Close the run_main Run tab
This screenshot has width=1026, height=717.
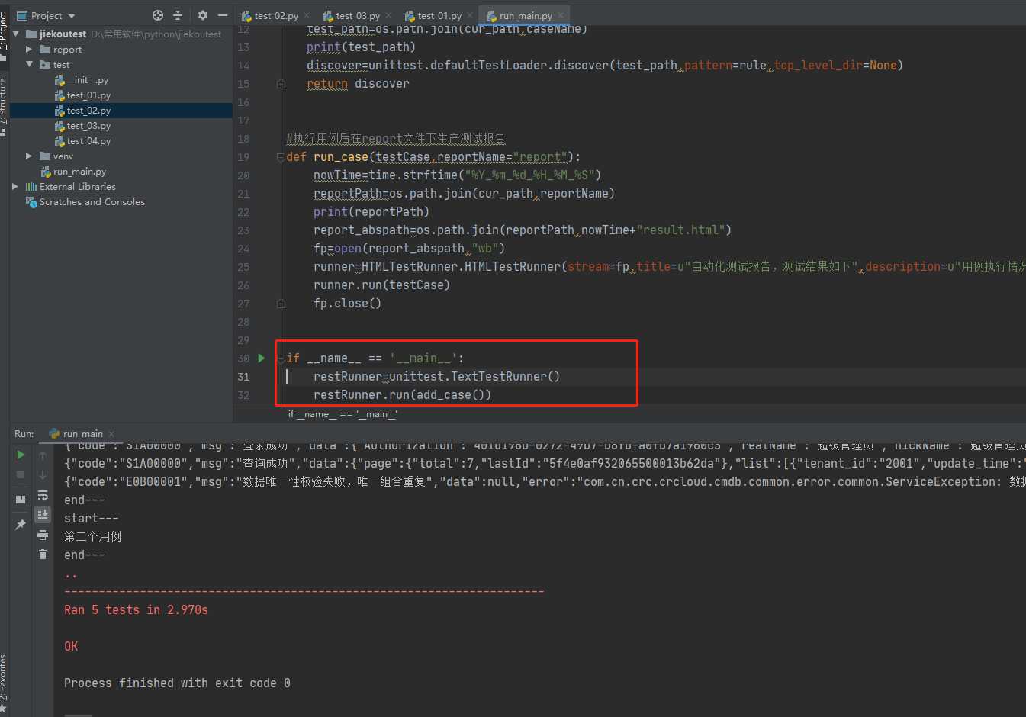coord(111,434)
